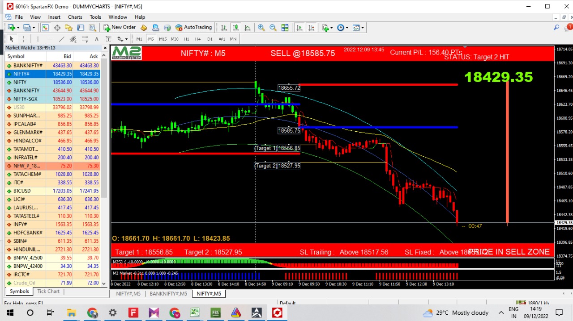The image size is (573, 321).
Task: Switch chart to Bar Chart type
Action: coord(224,28)
